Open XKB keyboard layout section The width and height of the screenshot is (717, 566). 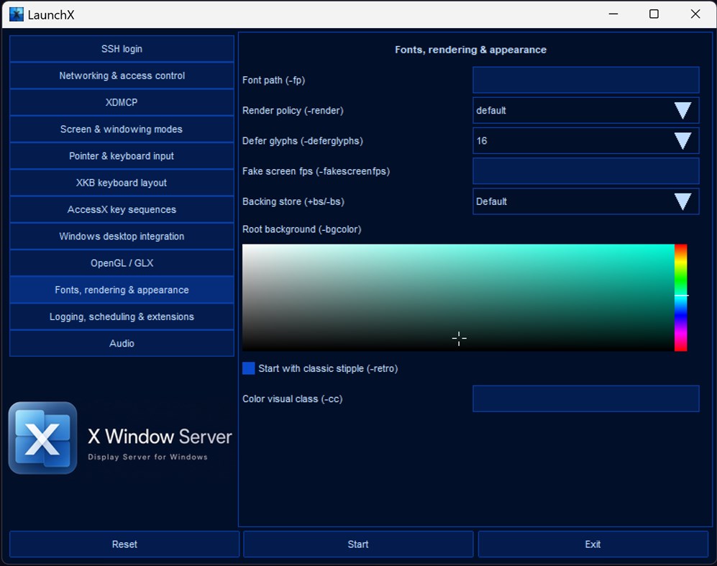click(122, 183)
